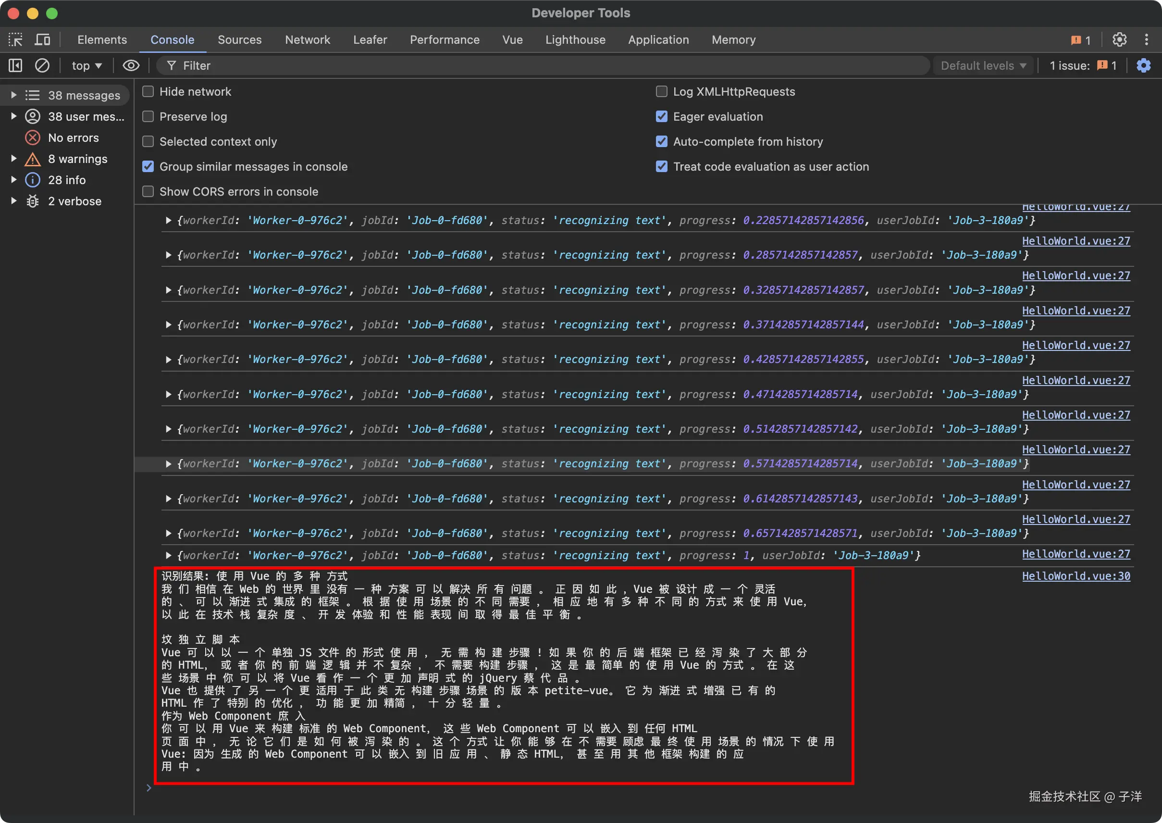Switch to the Network tab
The height and width of the screenshot is (823, 1162).
coord(307,39)
